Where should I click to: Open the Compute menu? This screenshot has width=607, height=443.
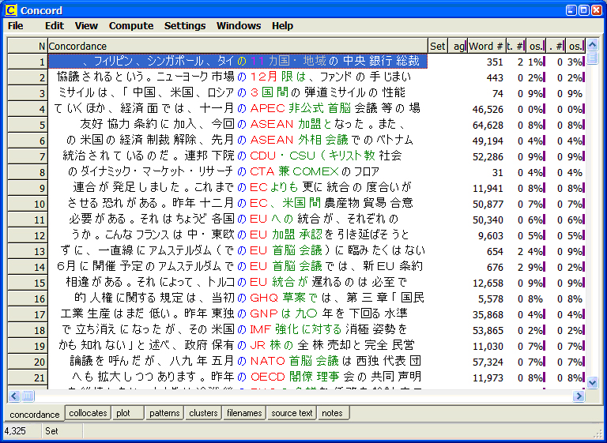coord(131,26)
